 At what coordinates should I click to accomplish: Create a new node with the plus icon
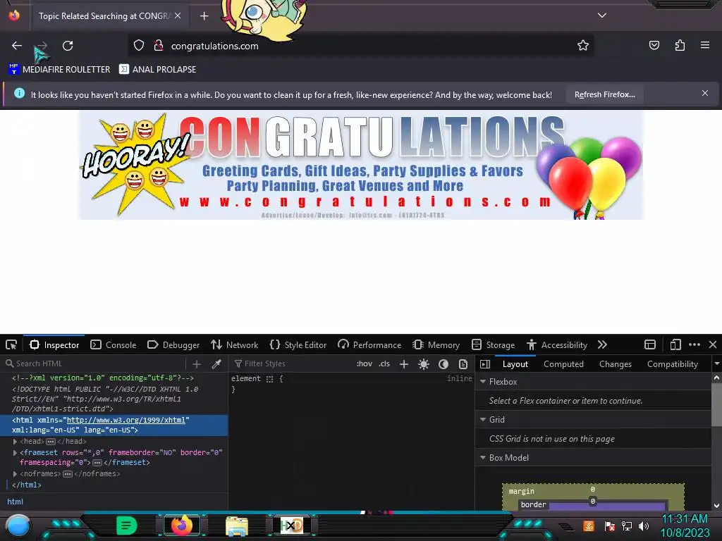197,364
